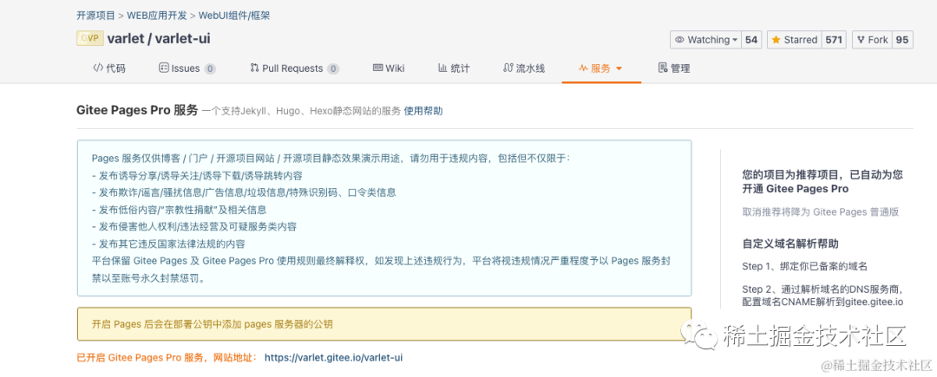Open the 流水线 tab

click(524, 68)
